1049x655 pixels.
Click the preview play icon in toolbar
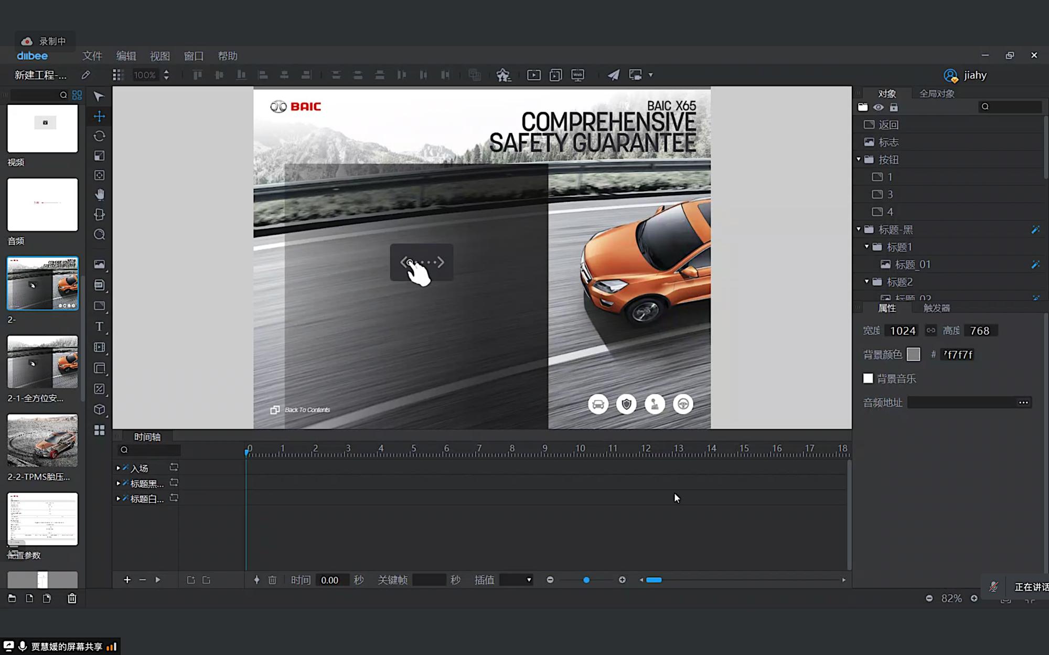pos(533,75)
